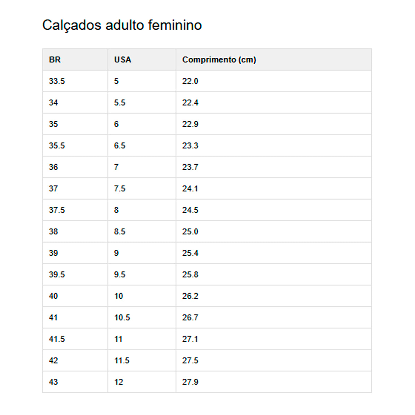Viewport: 415px width, 415px height.
Task: Select BR size 42 cell
Action: [53, 360]
